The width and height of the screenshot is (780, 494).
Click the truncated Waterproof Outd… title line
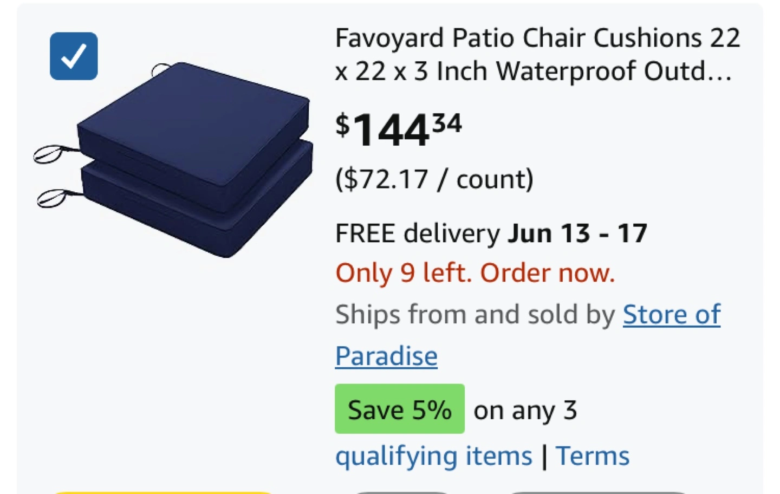[534, 71]
